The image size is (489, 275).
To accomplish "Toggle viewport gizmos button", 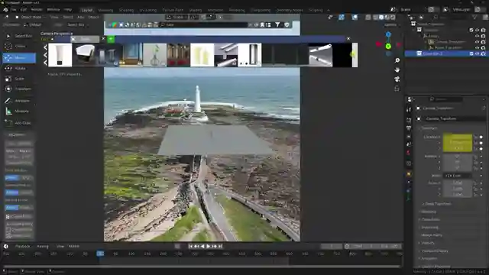I will 342,18.
